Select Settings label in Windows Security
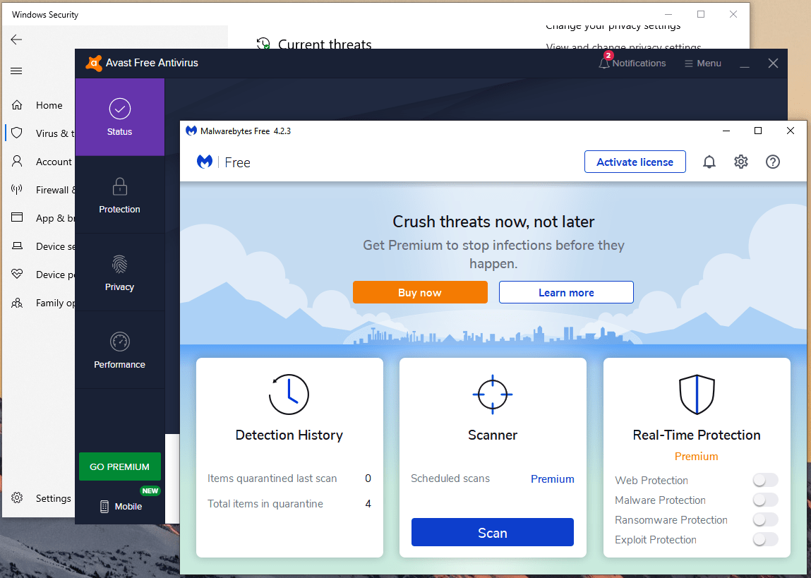Screen dimensions: 811x578 (x=53, y=498)
